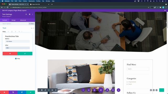
Task: Click the purple plus load-from-library button
Action: 83,90
